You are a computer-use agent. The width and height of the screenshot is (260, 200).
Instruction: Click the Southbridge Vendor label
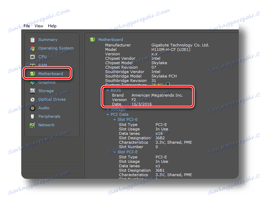(125, 72)
